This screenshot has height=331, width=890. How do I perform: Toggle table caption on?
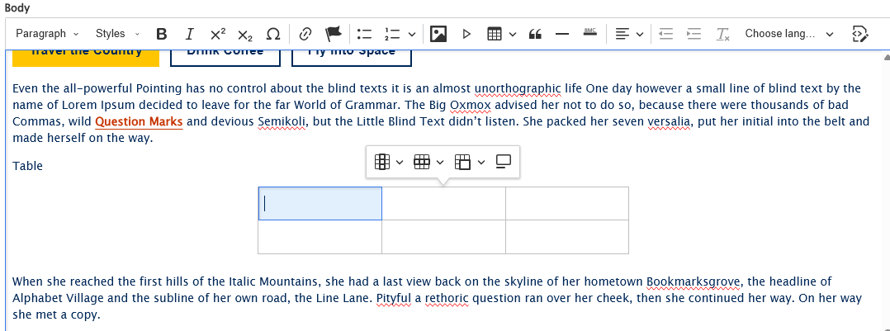[x=503, y=162]
